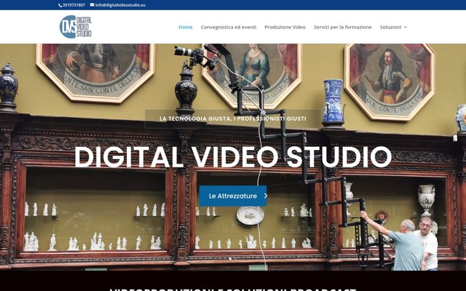Open Convegnistica ed eventi page
This screenshot has height=291, width=466.
[228, 27]
